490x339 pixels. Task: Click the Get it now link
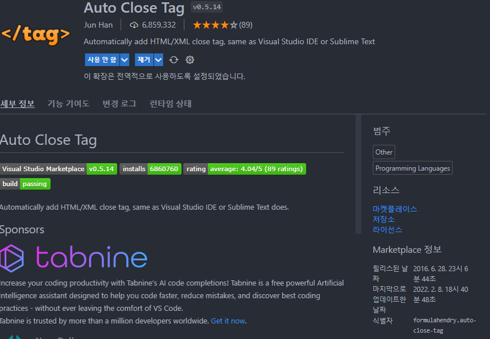pos(228,321)
